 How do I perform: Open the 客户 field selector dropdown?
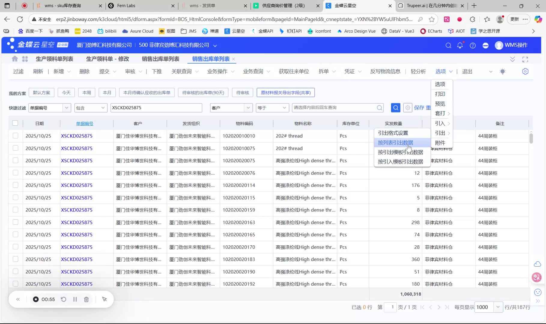tap(248, 107)
